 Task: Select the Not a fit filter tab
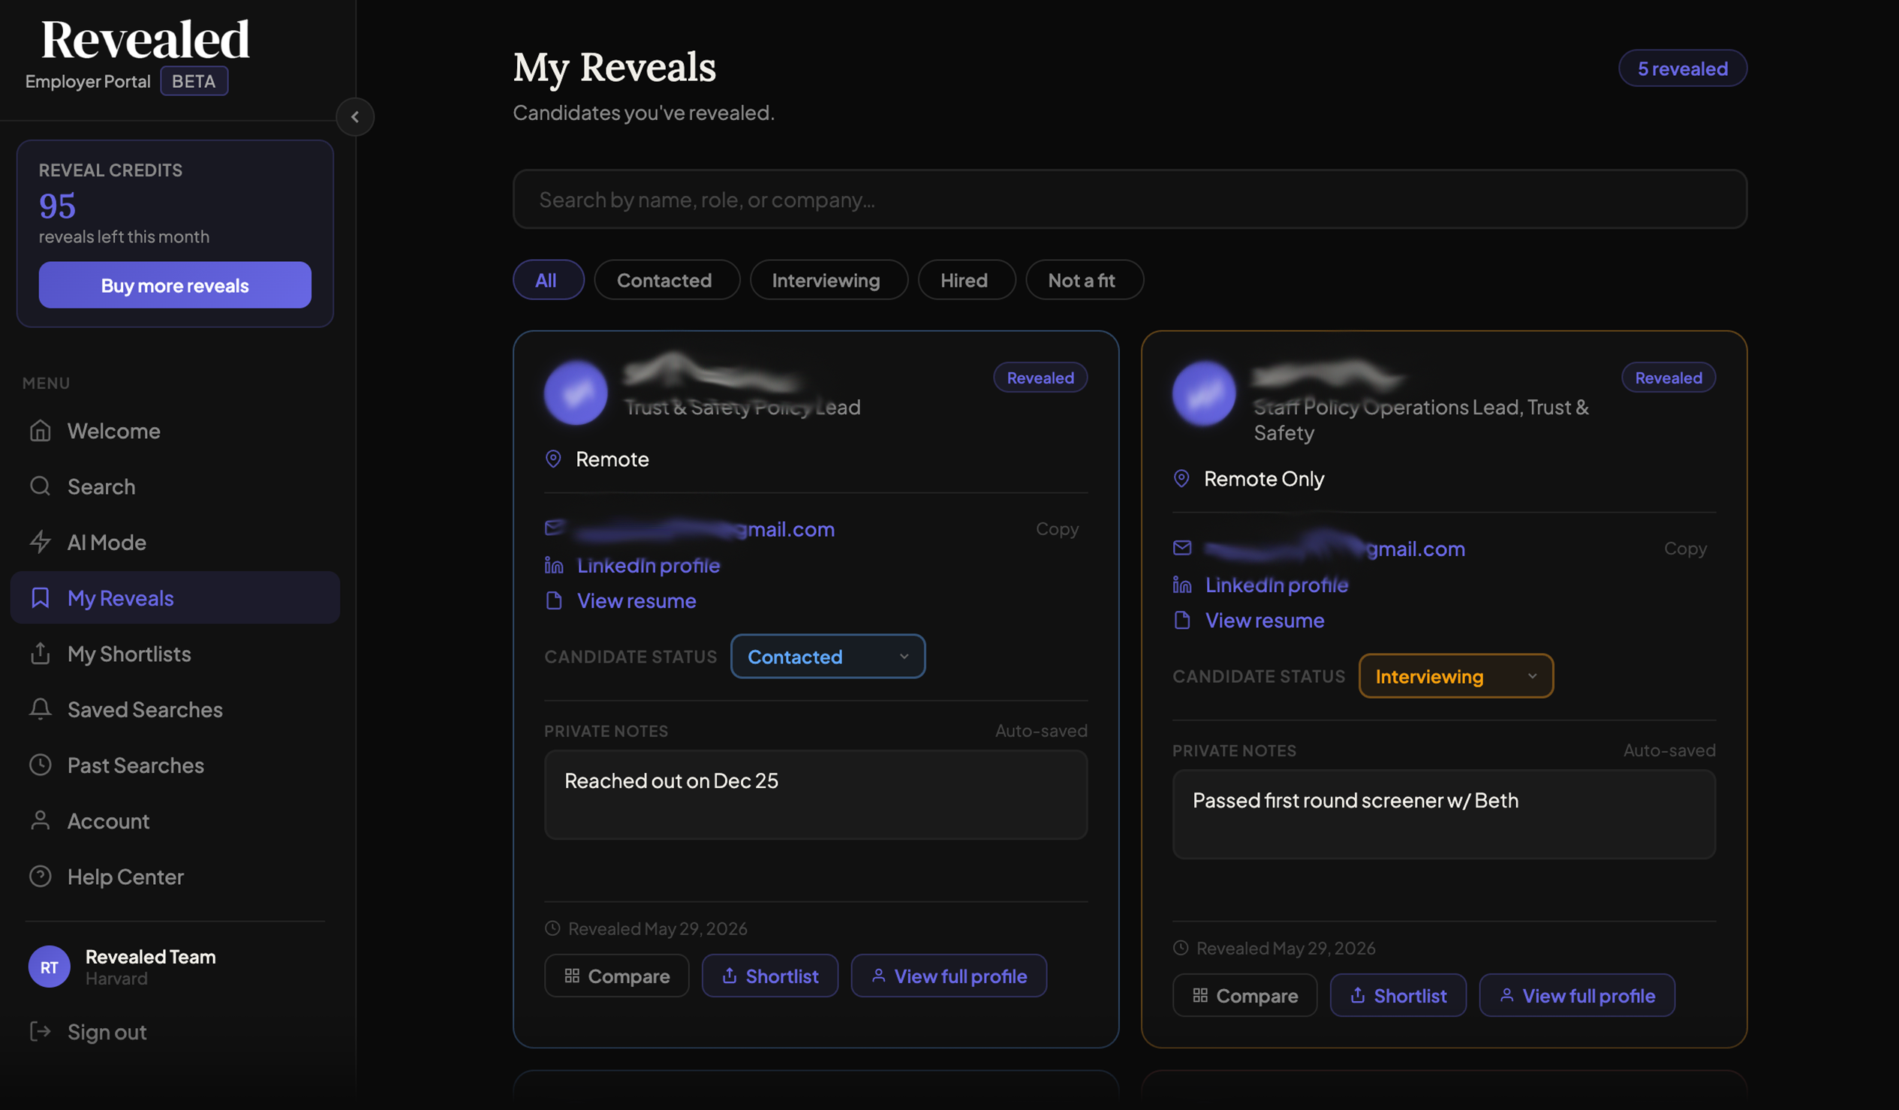(1084, 281)
